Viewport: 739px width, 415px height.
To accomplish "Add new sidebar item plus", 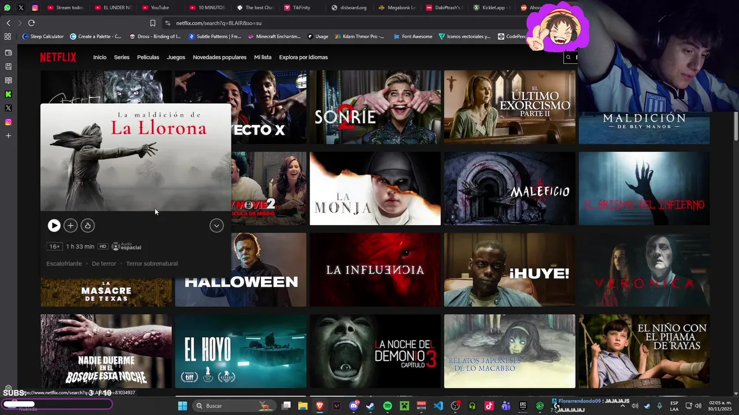I will (8, 135).
